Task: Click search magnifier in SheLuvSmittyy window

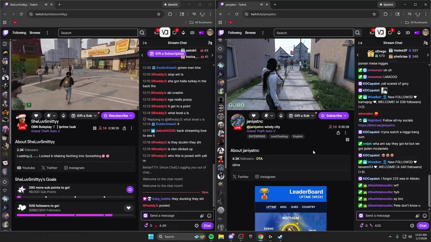Action: pyautogui.click(x=142, y=33)
